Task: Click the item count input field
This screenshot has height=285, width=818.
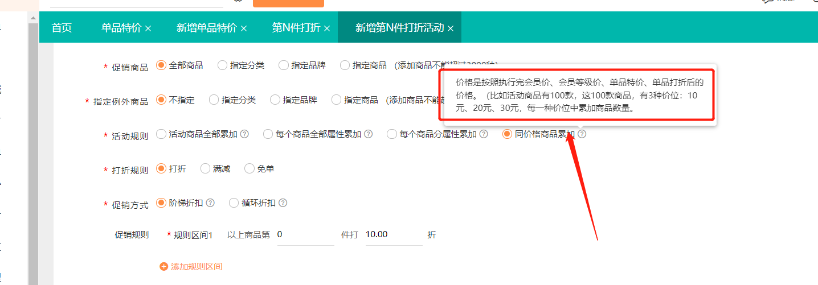Action: 305,235
